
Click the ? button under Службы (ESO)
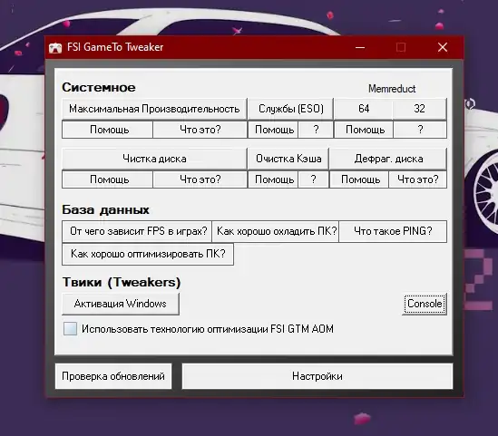[x=316, y=130]
